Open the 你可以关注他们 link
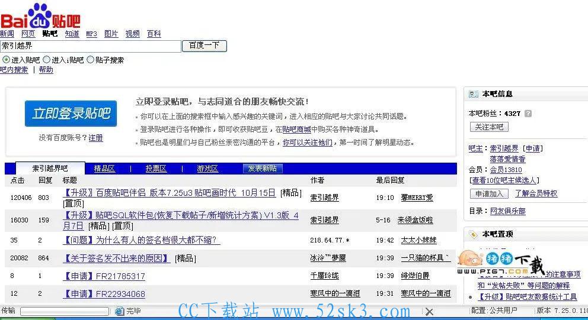 point(308,143)
